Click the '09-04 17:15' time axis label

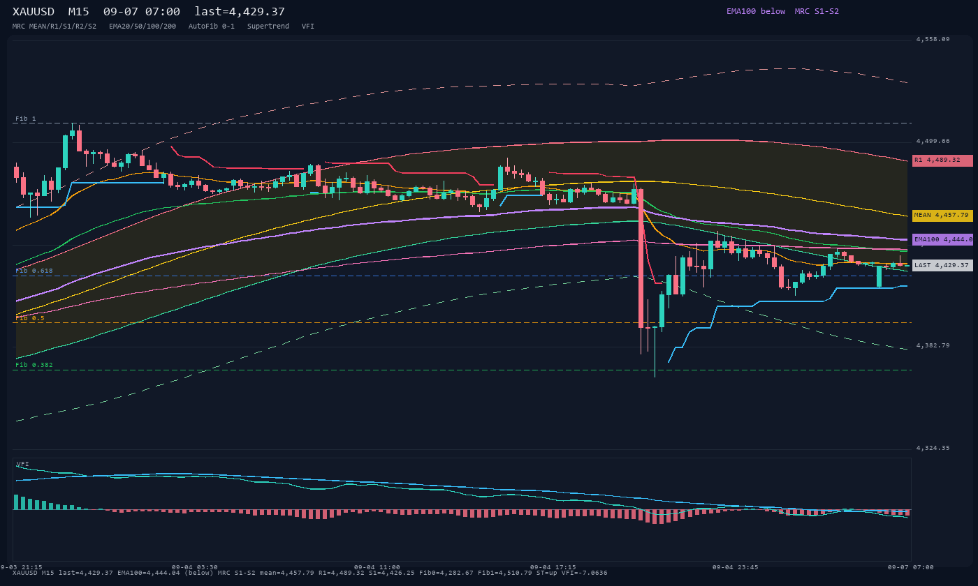tap(553, 567)
